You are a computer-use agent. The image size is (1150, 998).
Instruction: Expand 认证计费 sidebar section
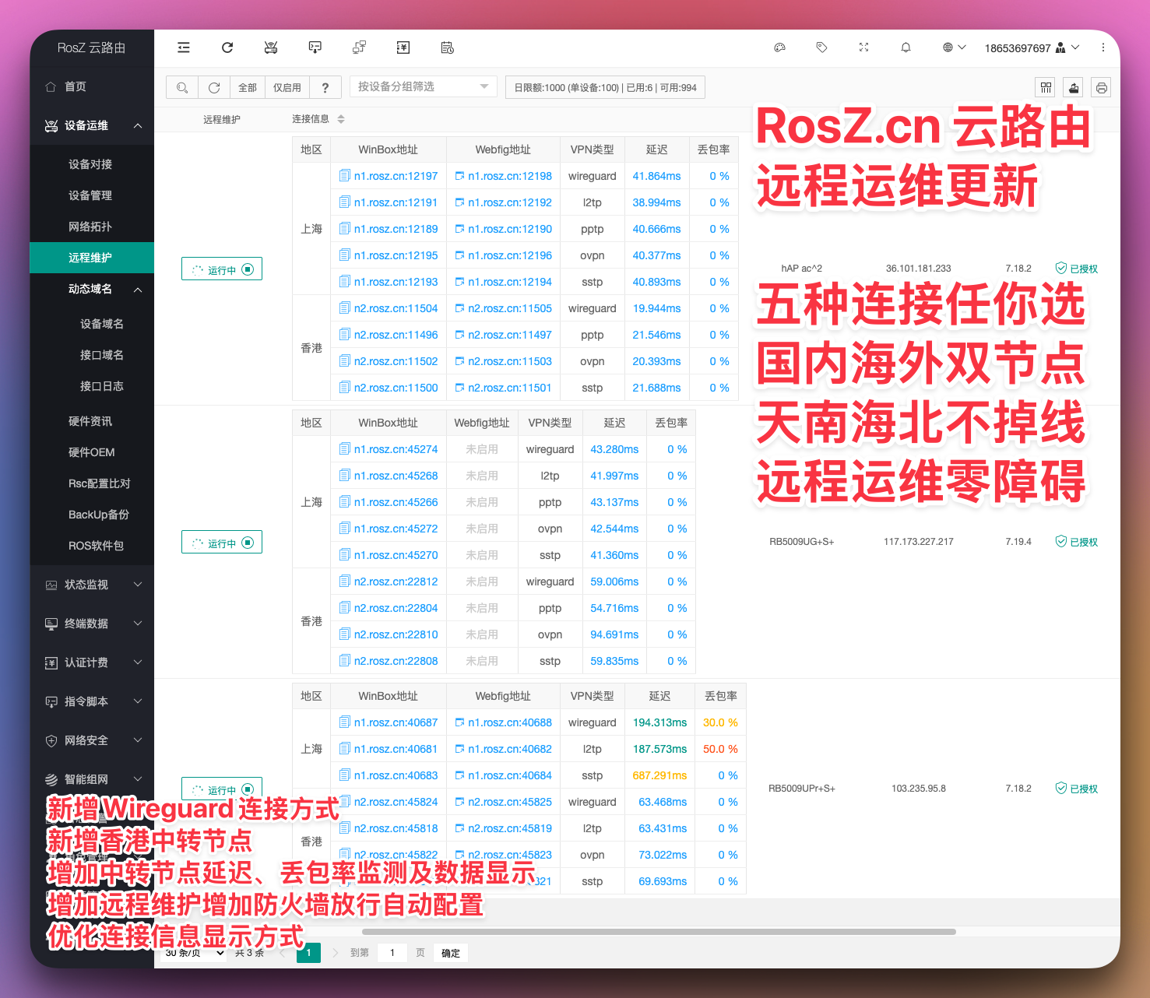[92, 662]
